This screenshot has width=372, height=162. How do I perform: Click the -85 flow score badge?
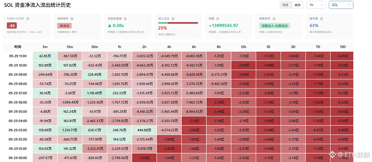coord(12,26)
